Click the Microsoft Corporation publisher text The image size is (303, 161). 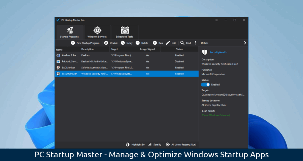(213, 74)
